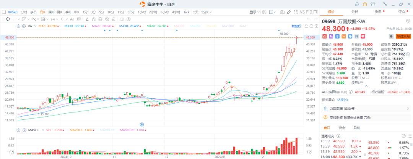This screenshot has height=159, width=413.
Task: Take a chart snapshot with camera icon
Action: (282, 12)
